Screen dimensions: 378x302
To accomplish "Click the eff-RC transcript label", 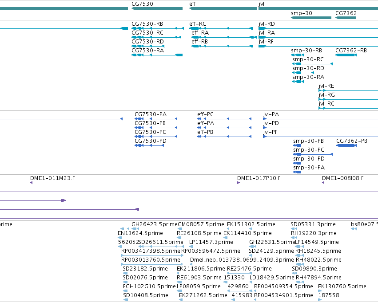I will click(x=198, y=24).
